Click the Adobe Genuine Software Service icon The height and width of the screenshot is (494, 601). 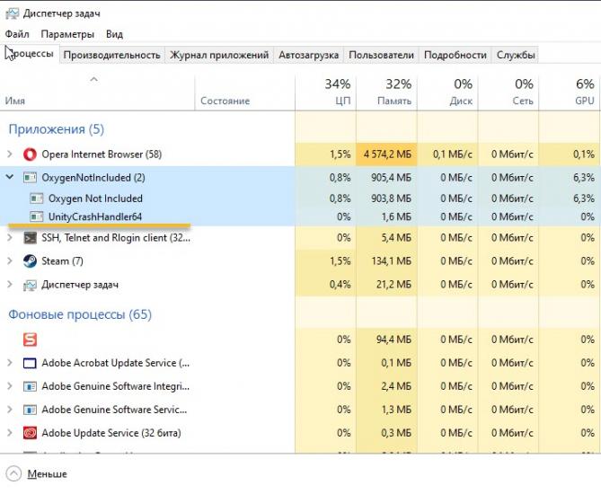(x=30, y=410)
